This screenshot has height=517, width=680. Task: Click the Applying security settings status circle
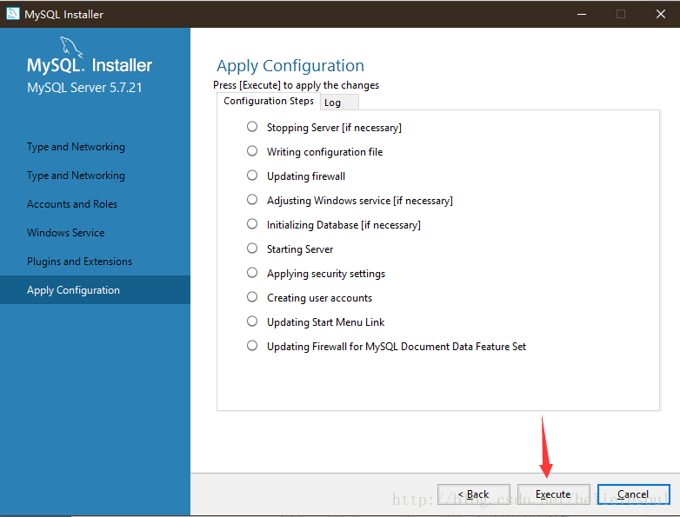point(252,272)
